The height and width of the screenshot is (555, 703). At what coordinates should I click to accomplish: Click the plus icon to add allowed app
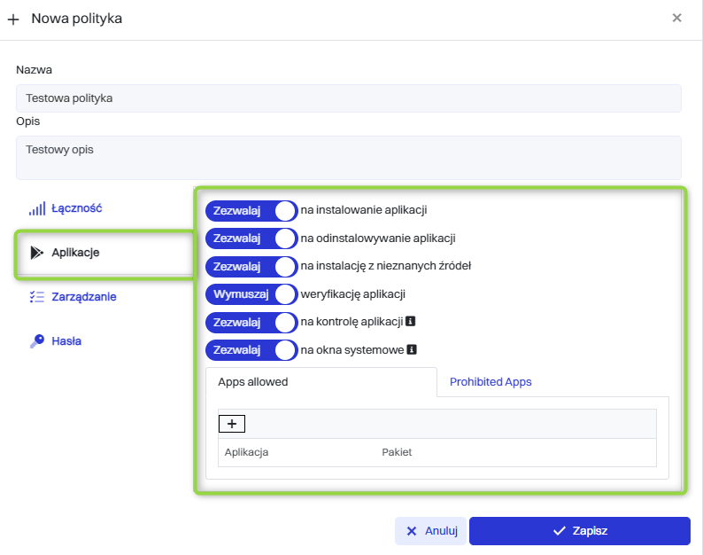point(232,424)
